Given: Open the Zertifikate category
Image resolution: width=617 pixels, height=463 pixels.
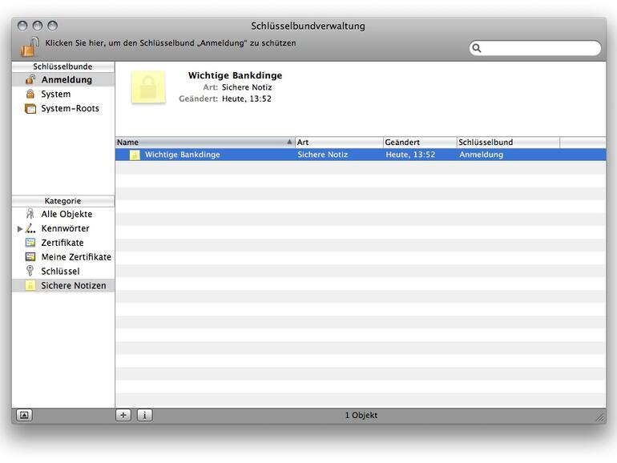Looking at the screenshot, I should pos(62,244).
